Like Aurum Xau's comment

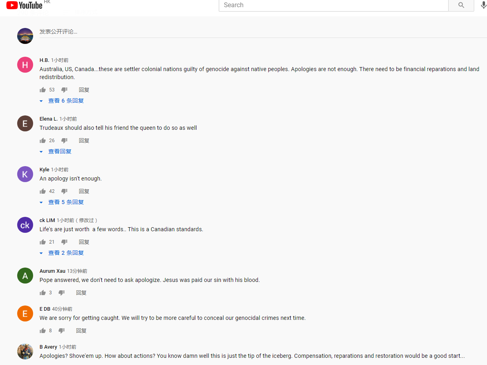point(43,293)
